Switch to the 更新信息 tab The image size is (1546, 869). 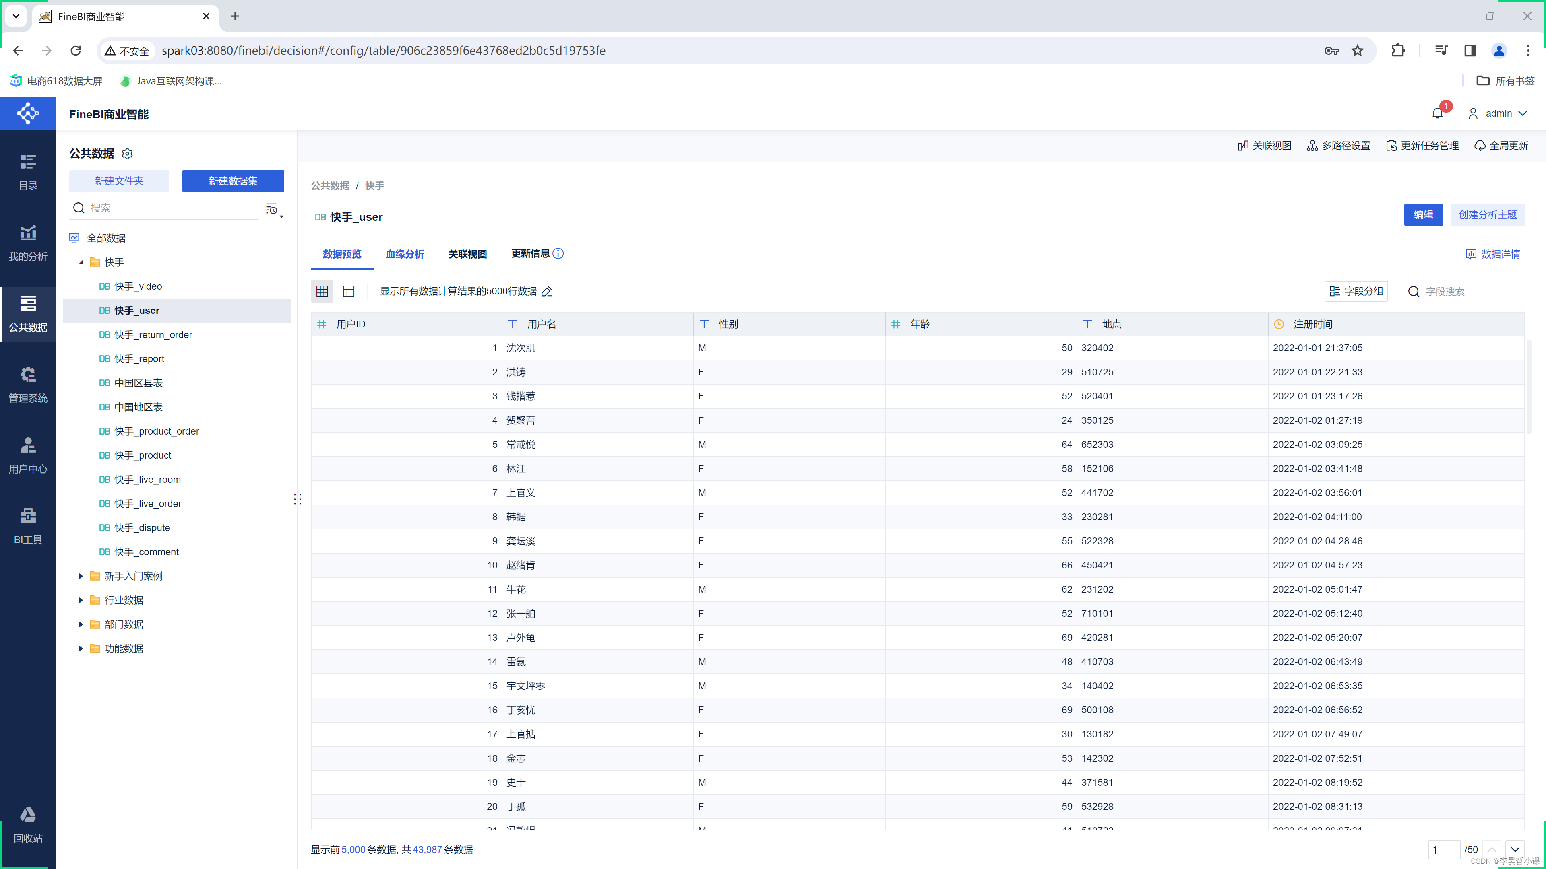click(x=530, y=254)
